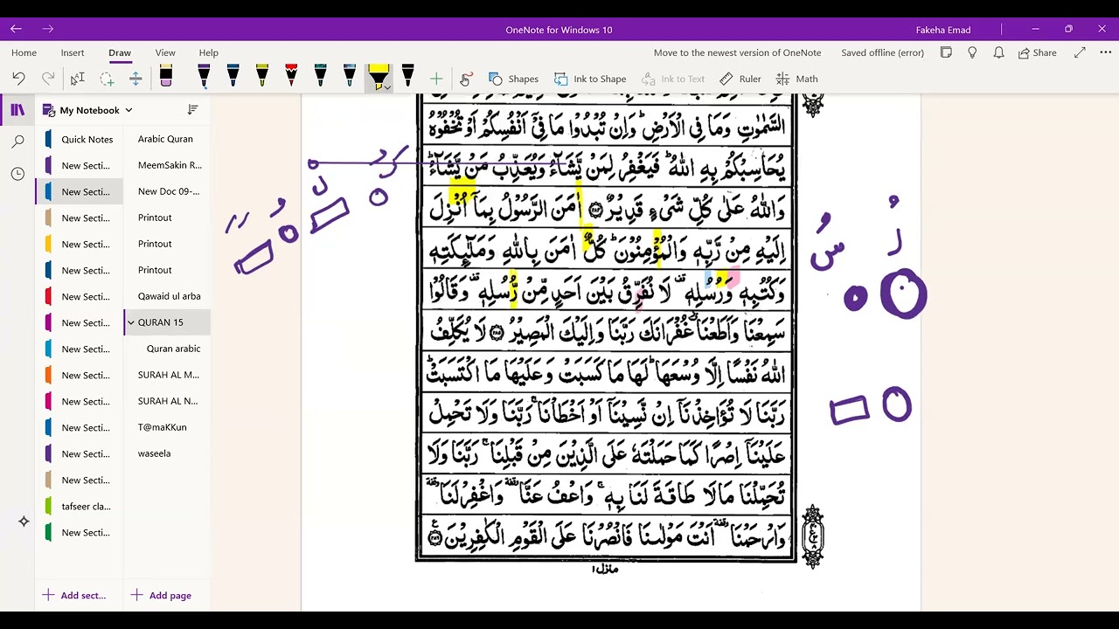Screen dimensions: 1119x629
Task: Add a new pen with plus icon
Action: (x=436, y=79)
